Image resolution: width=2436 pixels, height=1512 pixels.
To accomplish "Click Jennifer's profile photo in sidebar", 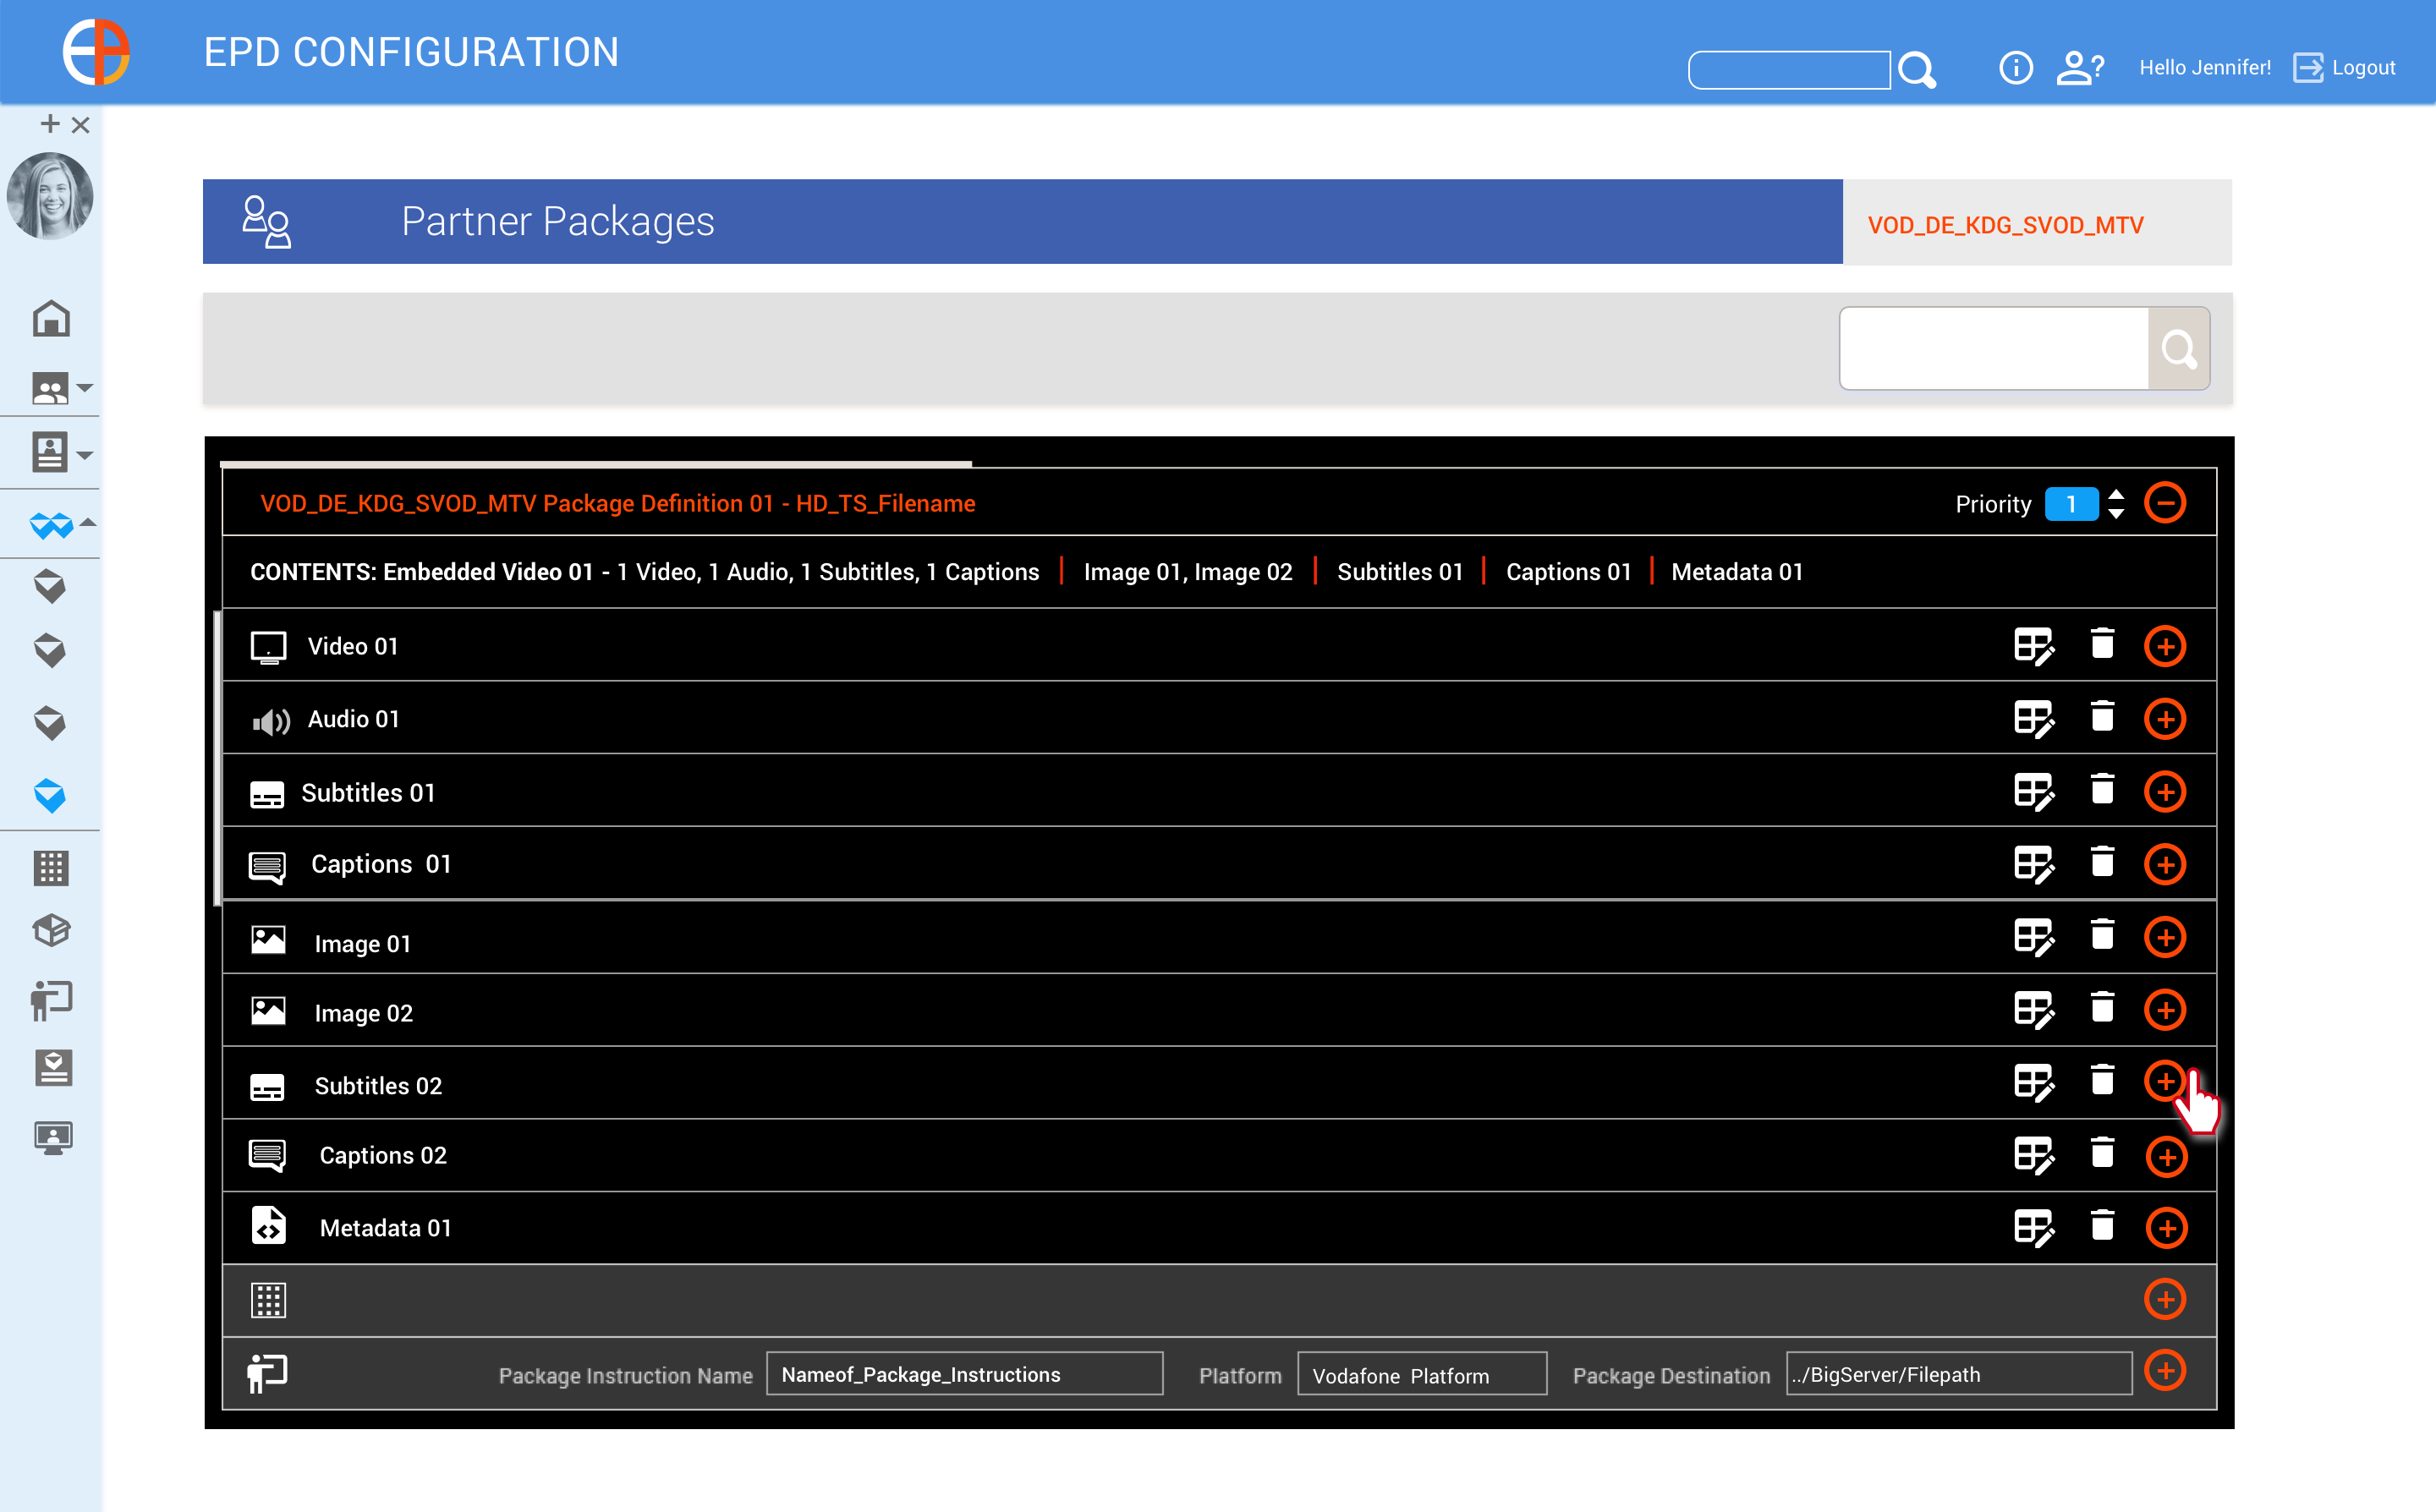I will (50, 196).
